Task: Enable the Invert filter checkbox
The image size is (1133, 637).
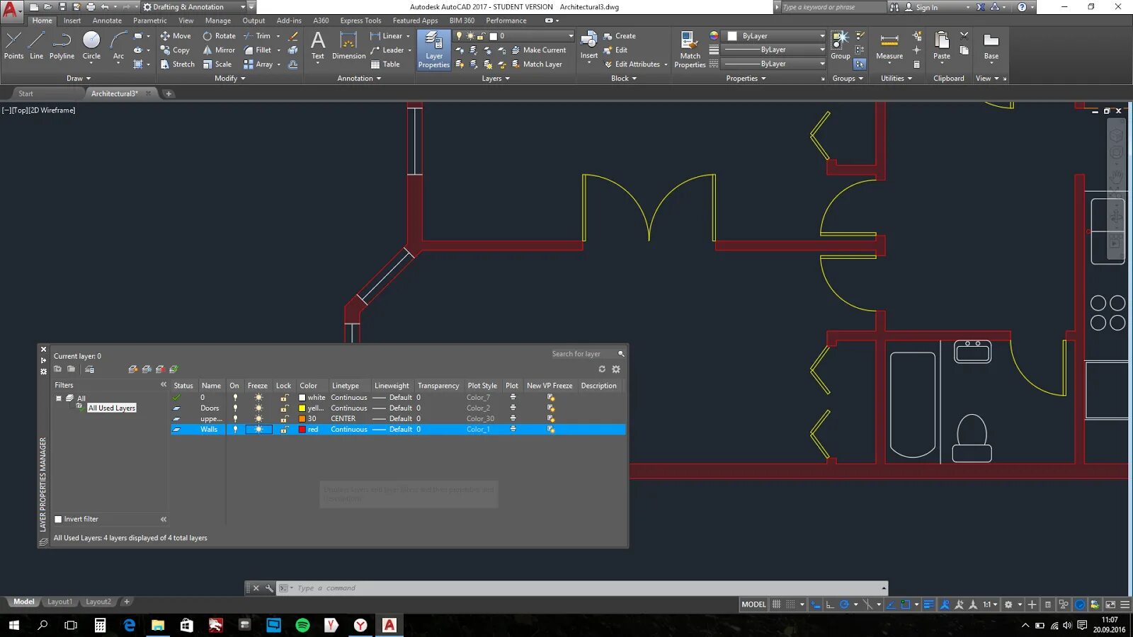Action: 59,520
